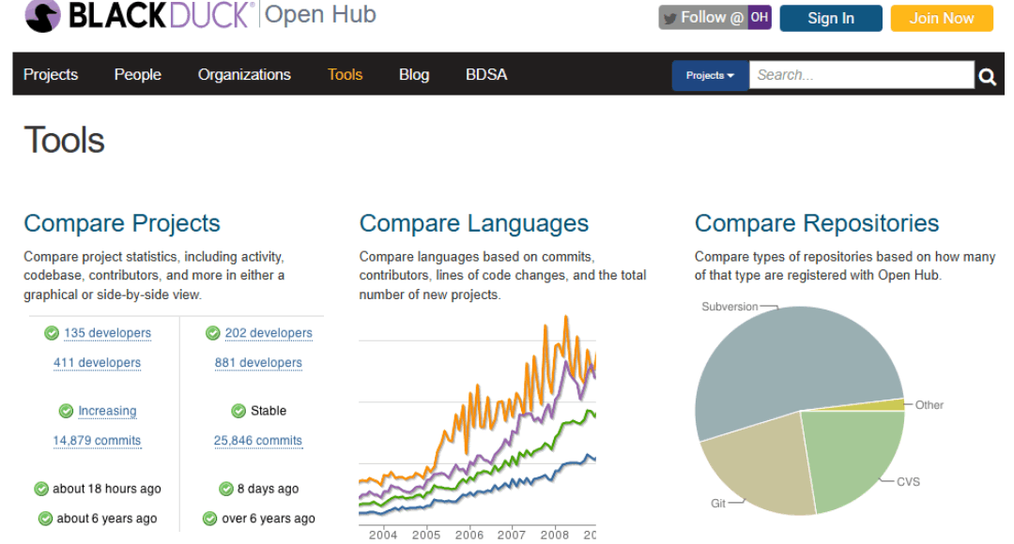This screenshot has width=1014, height=544.
Task: Click the Twitter bird icon in the Follow widget
Action: (x=668, y=17)
